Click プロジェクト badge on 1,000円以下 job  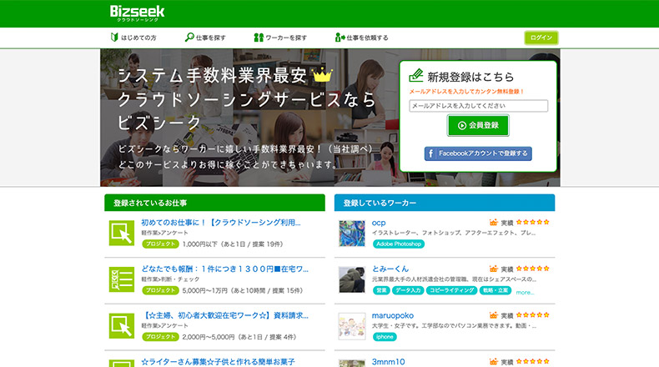pyautogui.click(x=160, y=244)
